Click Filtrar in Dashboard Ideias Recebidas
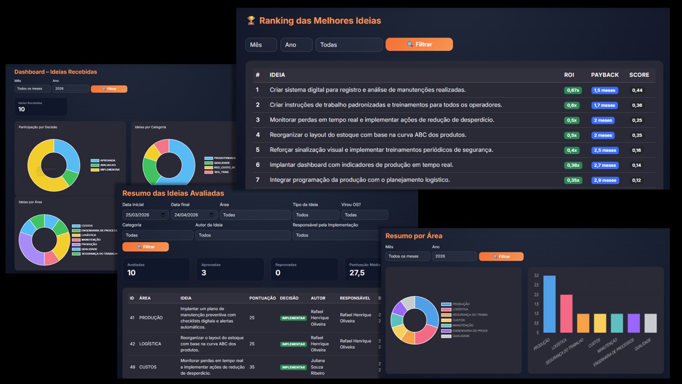This screenshot has width=682, height=384. [x=109, y=89]
